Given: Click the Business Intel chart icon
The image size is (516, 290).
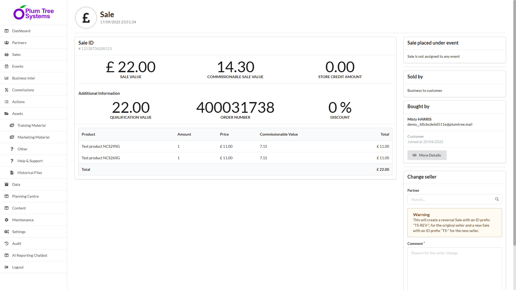Looking at the screenshot, I should point(6,78).
